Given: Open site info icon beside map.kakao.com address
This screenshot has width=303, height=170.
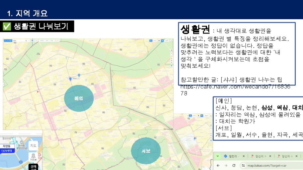Looking at the screenshot, I should coord(243,165).
